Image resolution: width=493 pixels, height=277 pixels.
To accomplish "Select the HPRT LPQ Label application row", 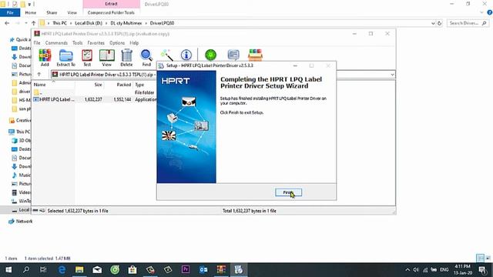I will pyautogui.click(x=94, y=99).
